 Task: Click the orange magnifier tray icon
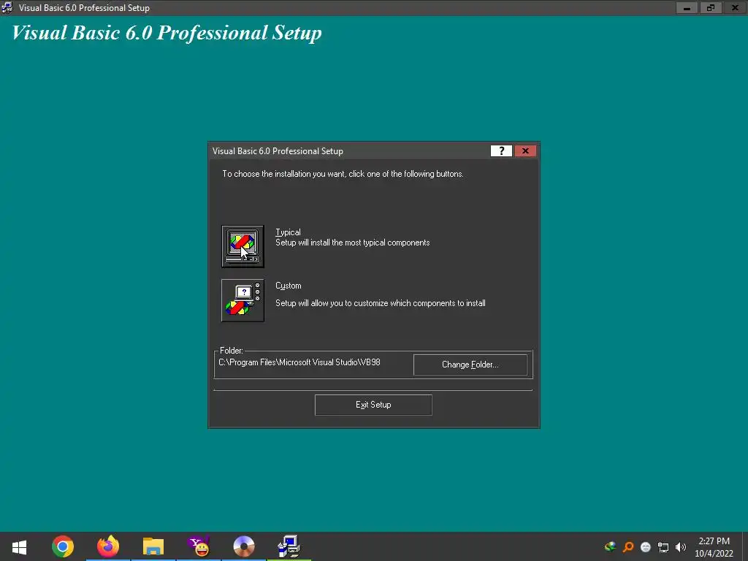pyautogui.click(x=628, y=547)
